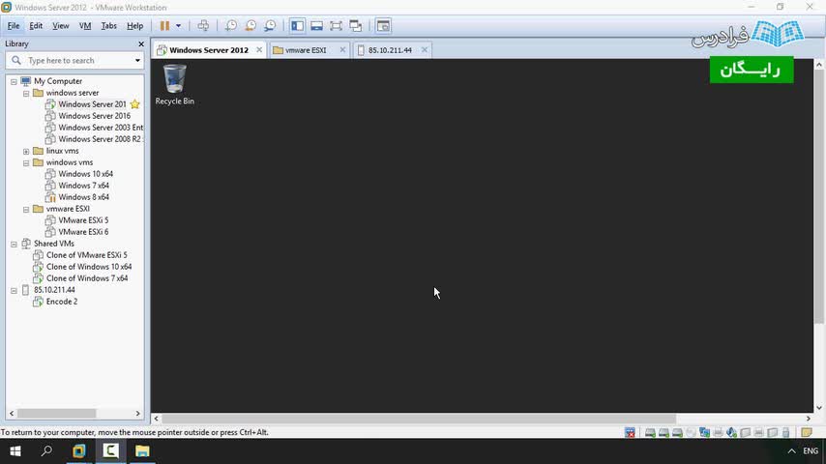This screenshot has width=826, height=464.
Task: Select Clone of Windows 7 x64
Action: [87, 278]
